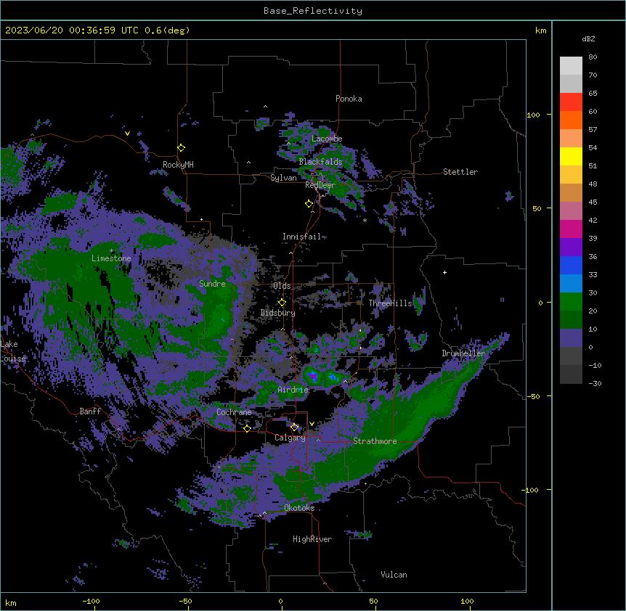Click the Sundre city label
Viewport: 626px width, 611px height.
click(212, 284)
